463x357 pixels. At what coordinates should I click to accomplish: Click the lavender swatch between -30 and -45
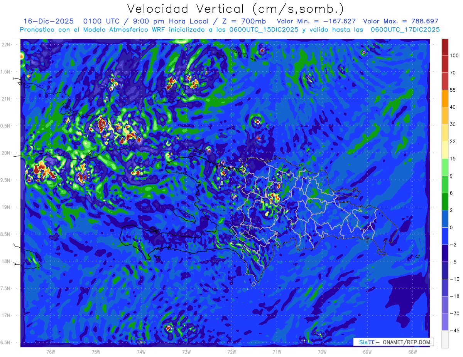(445, 322)
